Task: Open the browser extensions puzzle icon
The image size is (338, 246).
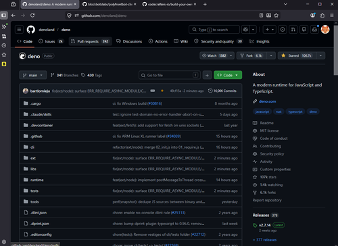Action: click(x=322, y=16)
